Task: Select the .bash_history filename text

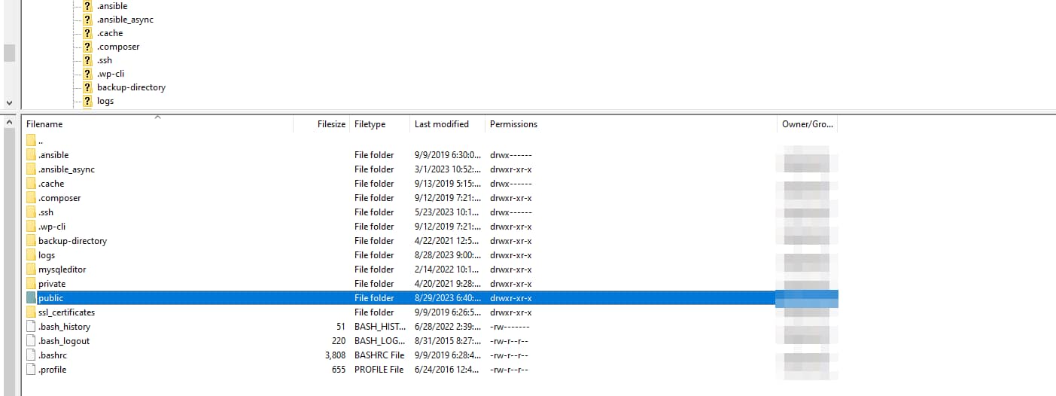Action: pos(64,327)
